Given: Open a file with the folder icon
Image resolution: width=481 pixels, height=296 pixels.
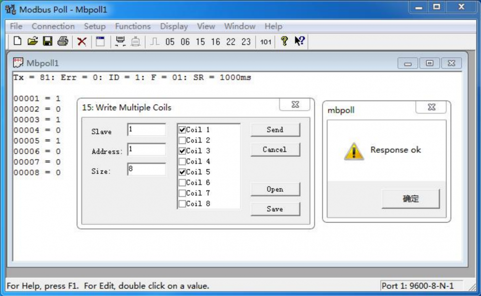Looking at the screenshot, I should (x=32, y=41).
